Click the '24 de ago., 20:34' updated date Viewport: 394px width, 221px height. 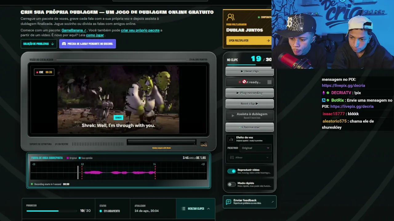[x=147, y=211]
